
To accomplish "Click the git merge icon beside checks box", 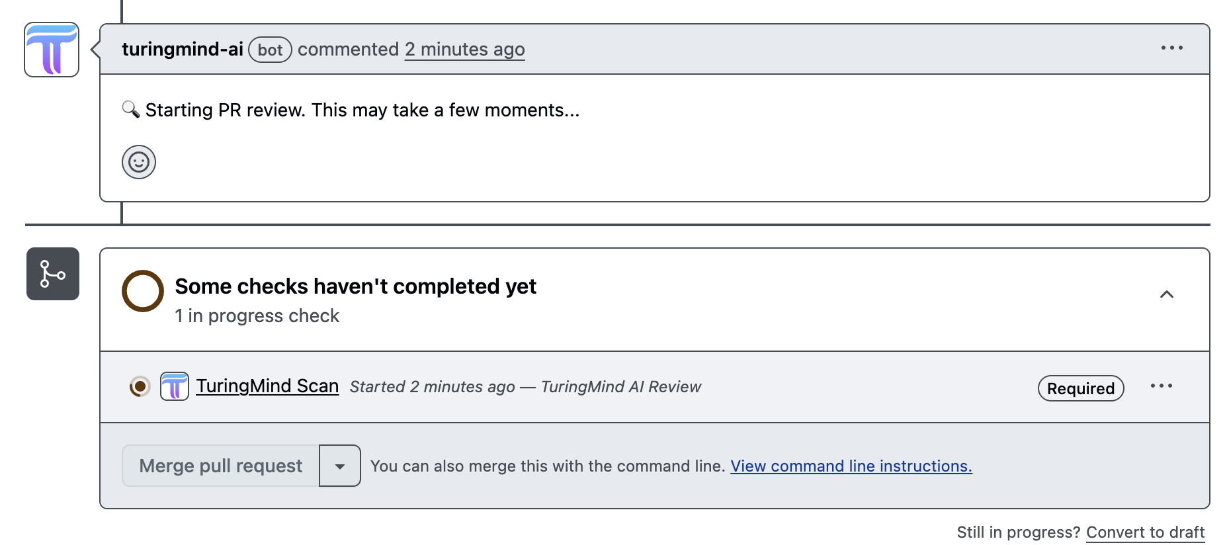I will pos(52,274).
